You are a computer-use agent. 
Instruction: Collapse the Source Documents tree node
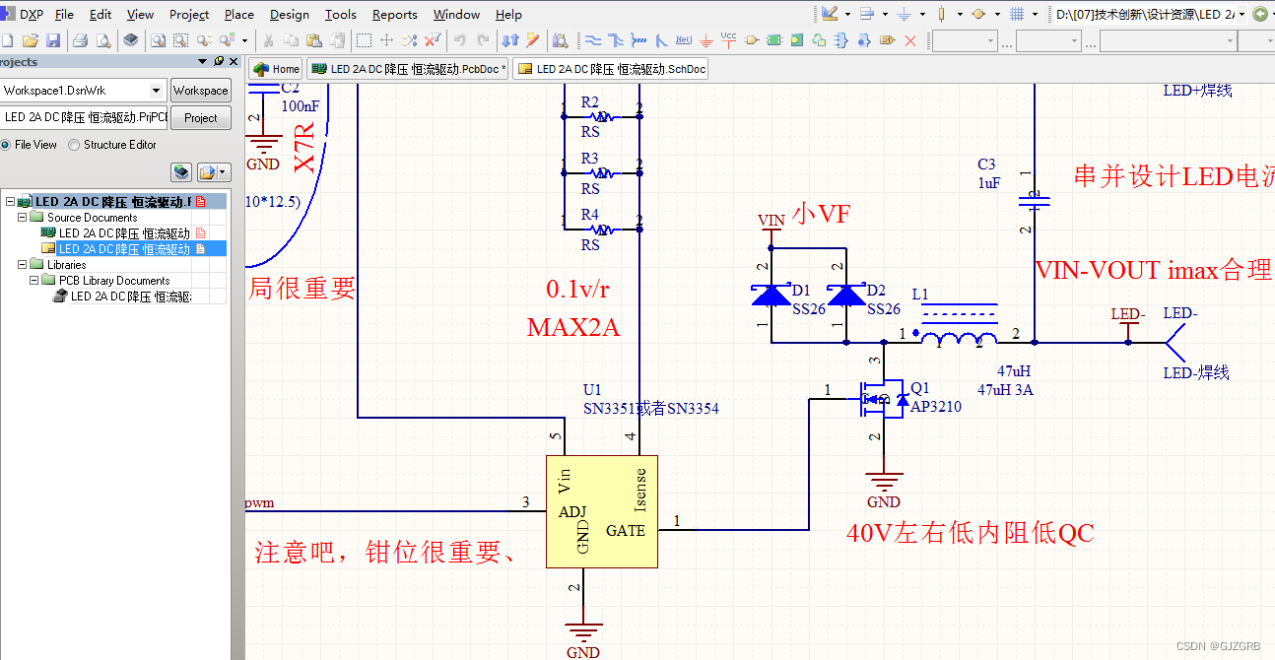pyautogui.click(x=22, y=217)
